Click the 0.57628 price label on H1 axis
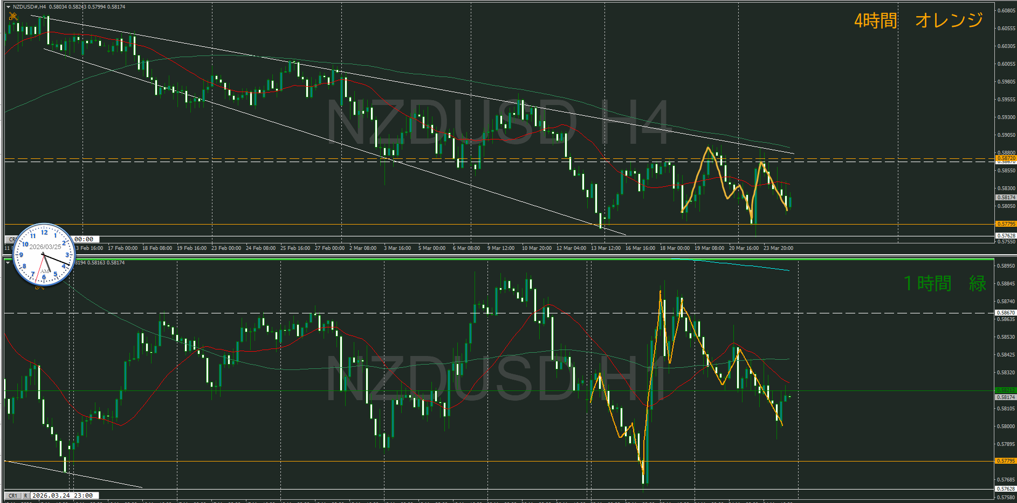1017x503 pixels. click(x=1006, y=489)
